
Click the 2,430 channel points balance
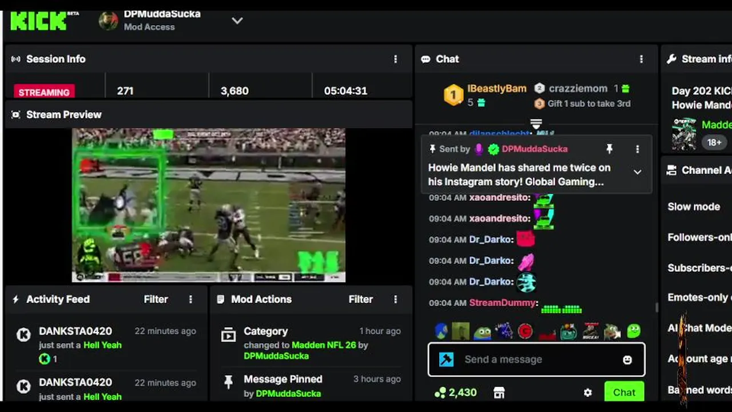pyautogui.click(x=455, y=393)
